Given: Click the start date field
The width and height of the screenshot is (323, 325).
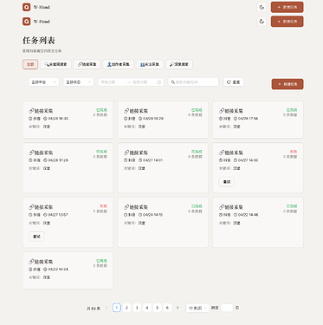Looking at the screenshot, I should (x=111, y=82).
